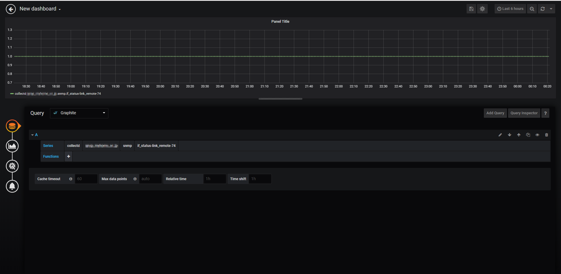Refresh dashboard with the refresh icon
561x274 pixels.
pos(543,9)
